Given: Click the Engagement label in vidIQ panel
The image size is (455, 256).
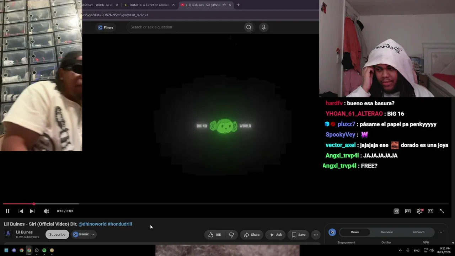Looking at the screenshot, I should click(346, 242).
